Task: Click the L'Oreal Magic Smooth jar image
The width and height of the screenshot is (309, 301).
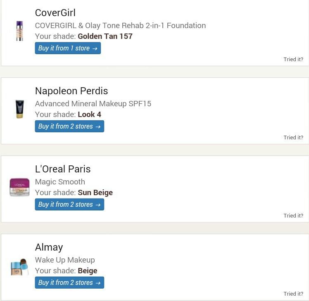Action: pyautogui.click(x=19, y=187)
